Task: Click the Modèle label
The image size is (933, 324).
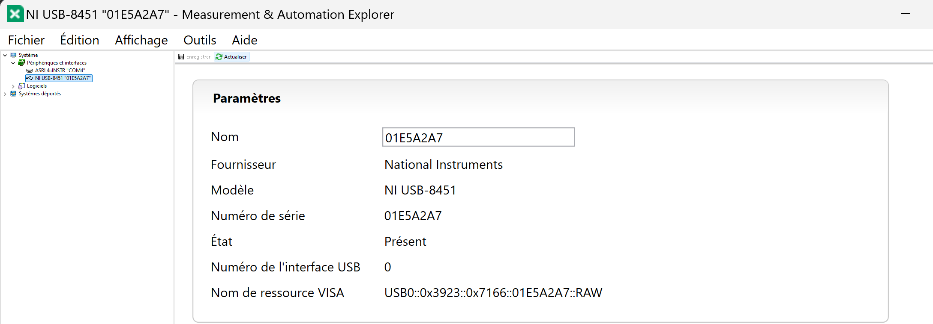Action: (x=232, y=190)
